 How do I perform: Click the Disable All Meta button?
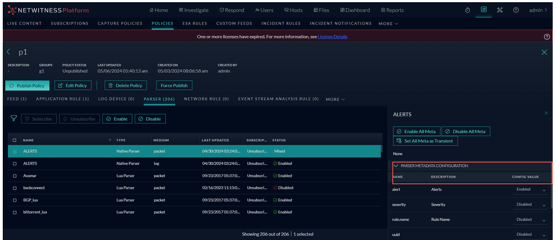(x=466, y=131)
